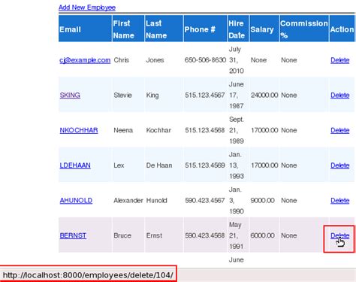Click Lex De Haan's salary 17000.00
This screenshot has height=282, width=356.
pos(264,165)
